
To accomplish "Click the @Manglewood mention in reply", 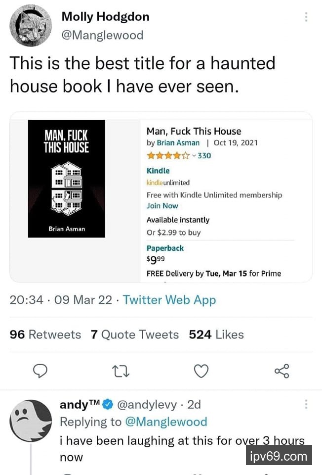I will coord(166,422).
